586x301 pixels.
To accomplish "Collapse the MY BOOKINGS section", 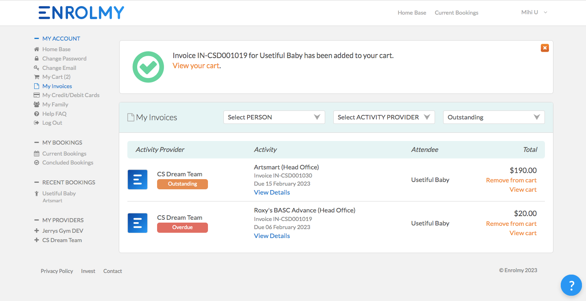I will coord(37,143).
